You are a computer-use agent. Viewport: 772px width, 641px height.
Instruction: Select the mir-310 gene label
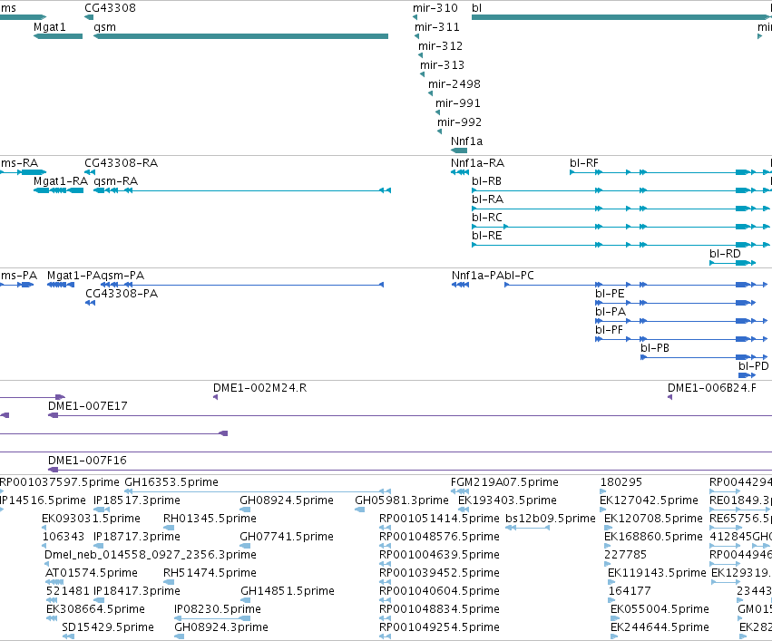click(435, 8)
